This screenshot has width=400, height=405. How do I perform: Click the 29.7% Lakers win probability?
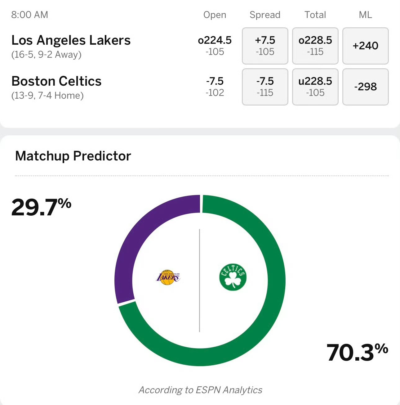tap(41, 207)
